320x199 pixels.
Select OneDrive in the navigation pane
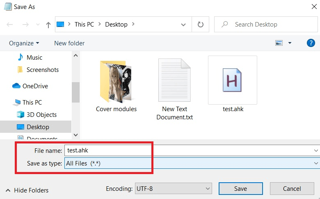[x=35, y=86]
